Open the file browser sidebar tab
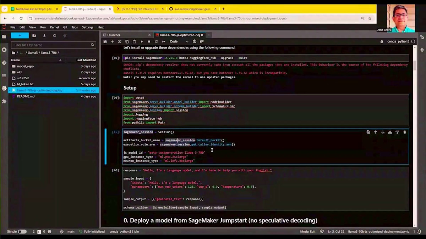The image size is (426, 239). point(4,36)
